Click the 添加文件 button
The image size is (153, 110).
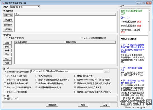[x=8, y=15]
